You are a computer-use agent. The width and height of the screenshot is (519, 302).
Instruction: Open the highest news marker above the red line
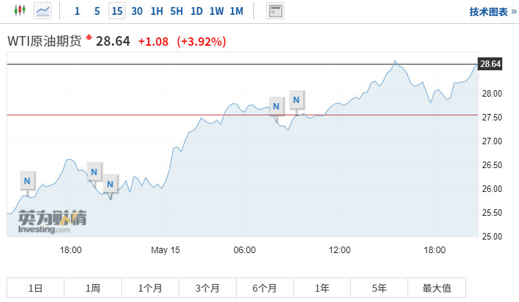click(296, 100)
